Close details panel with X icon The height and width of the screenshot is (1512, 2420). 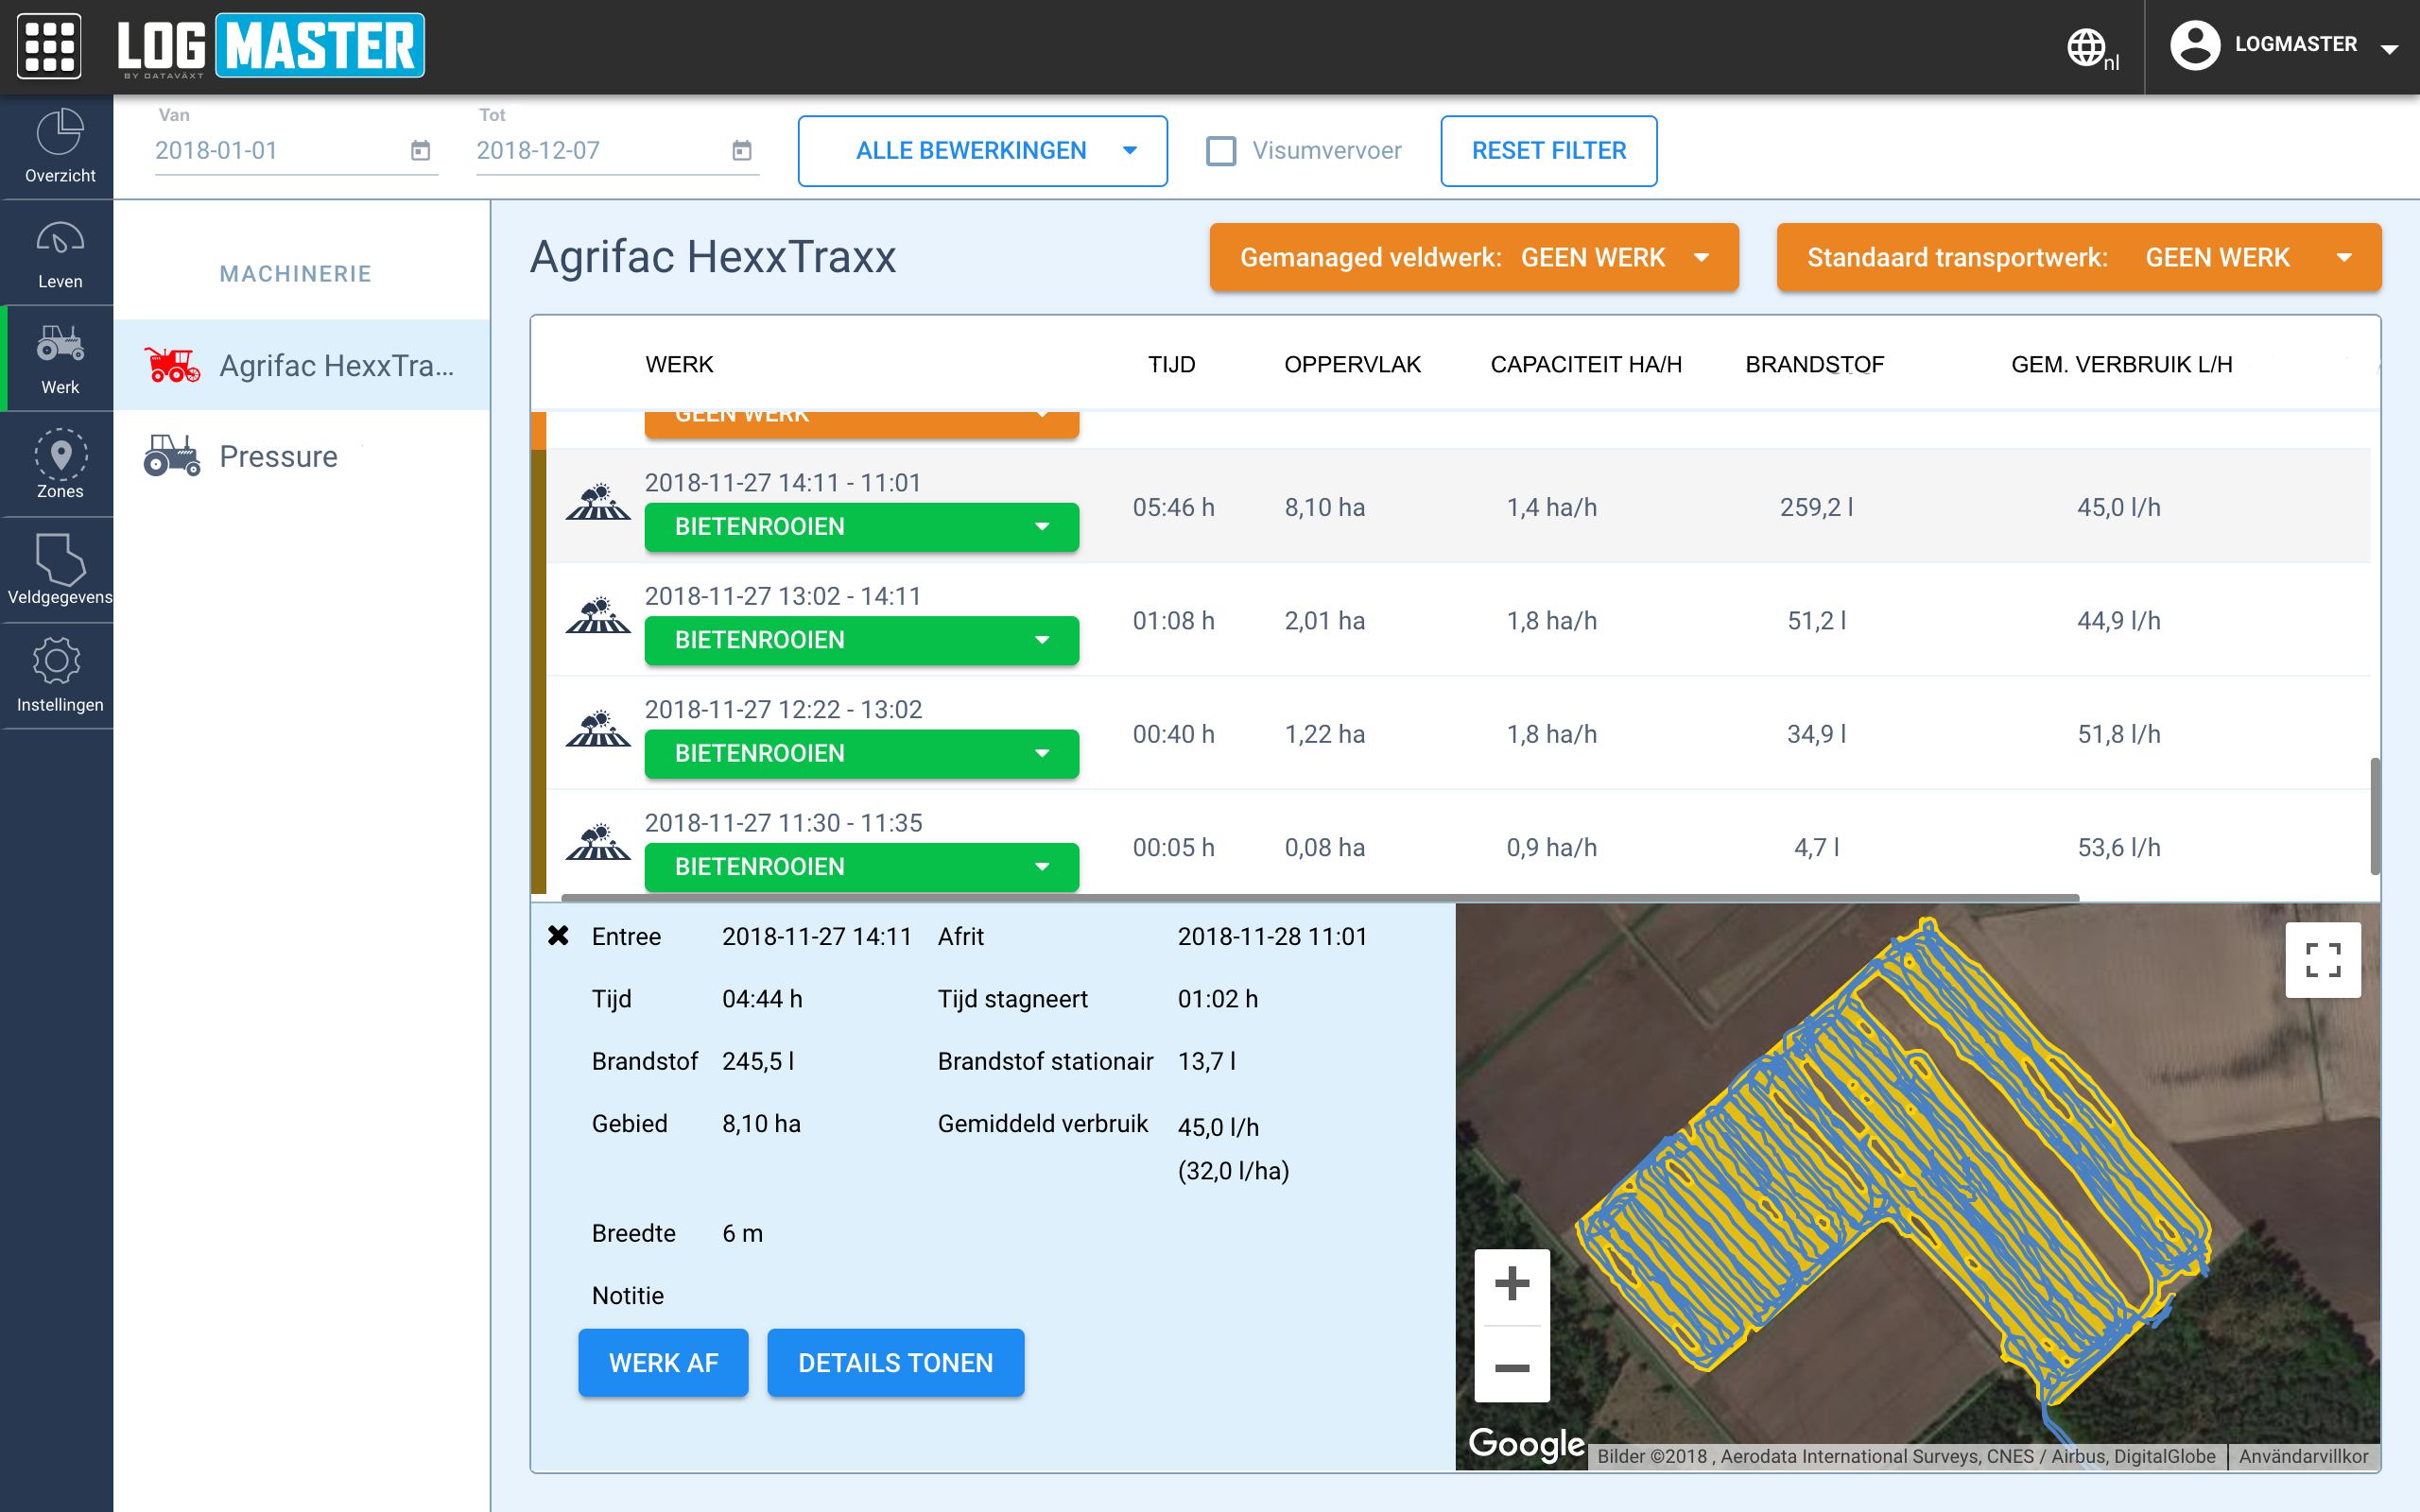[x=558, y=936]
